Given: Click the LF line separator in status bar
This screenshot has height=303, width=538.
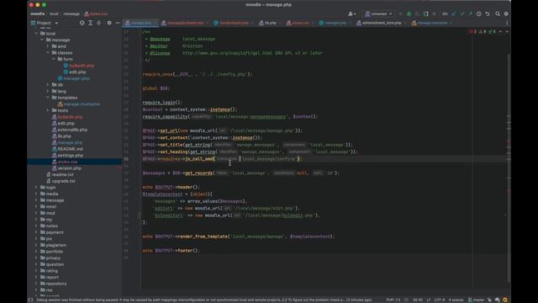Looking at the screenshot, I should click(x=429, y=300).
